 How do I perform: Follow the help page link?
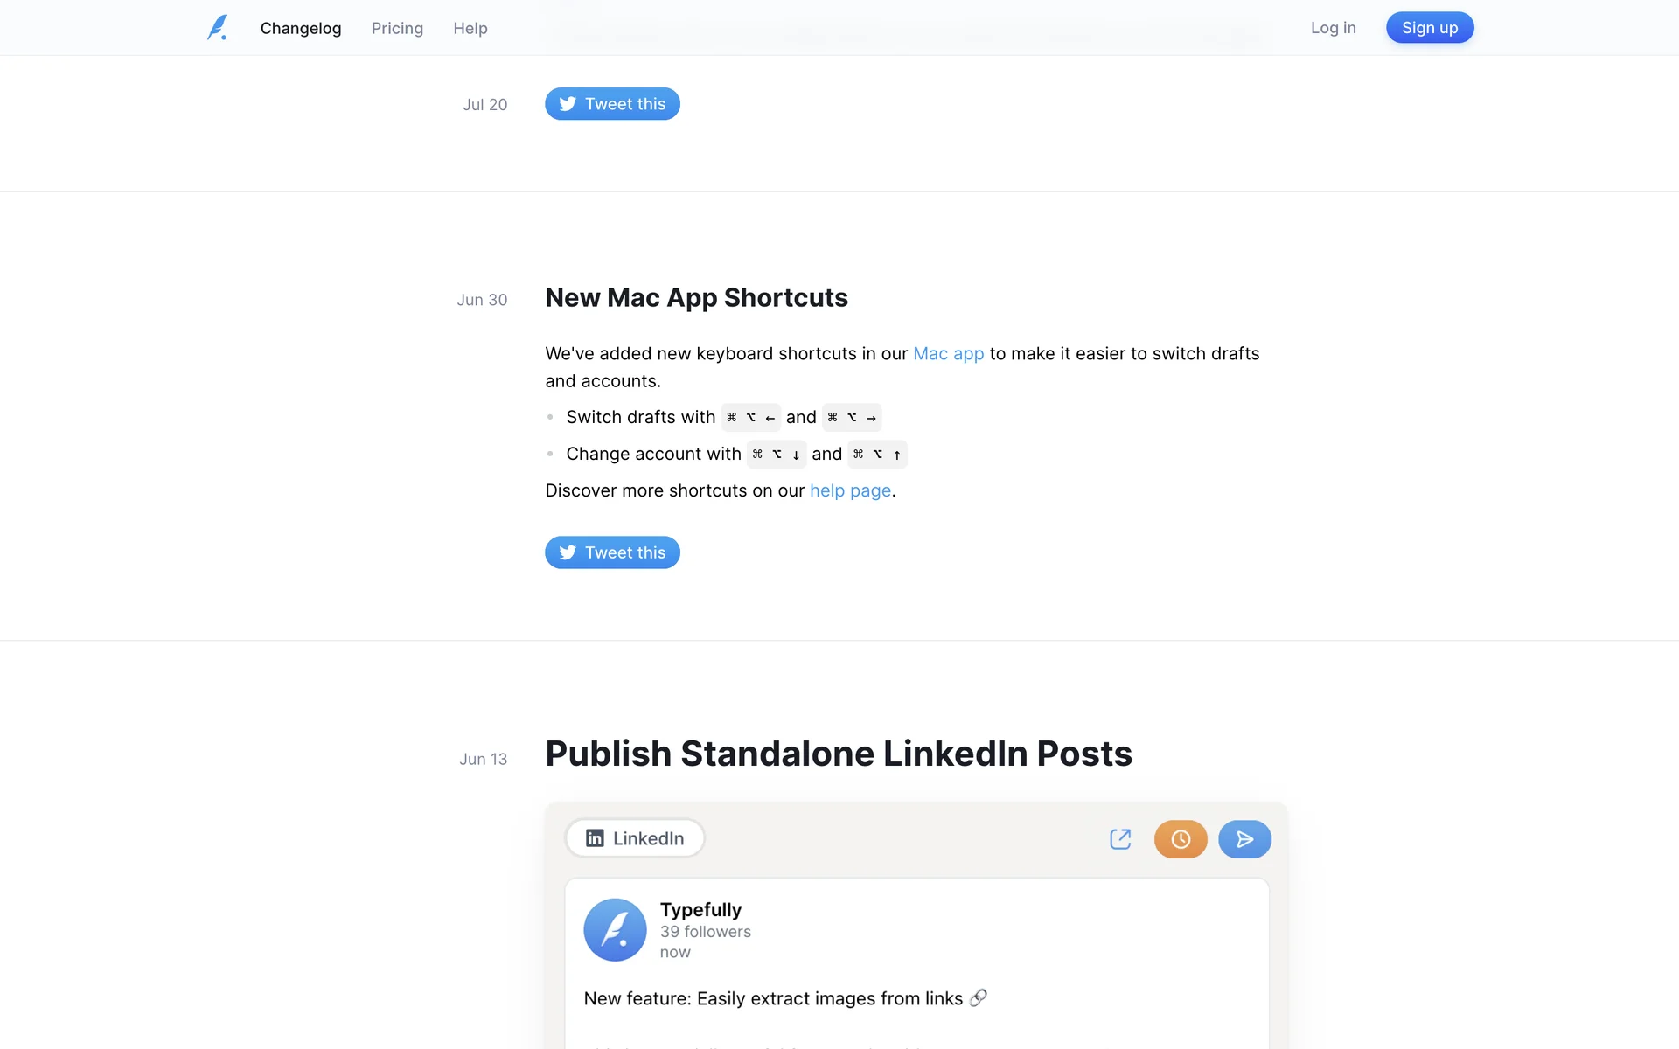click(x=850, y=490)
